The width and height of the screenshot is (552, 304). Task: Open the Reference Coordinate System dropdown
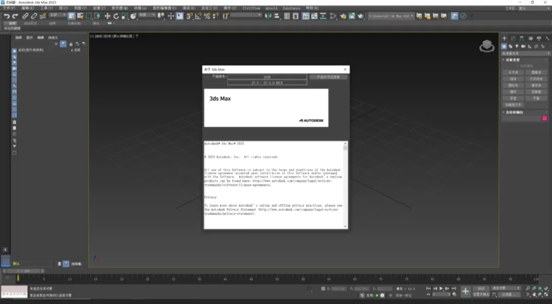[147, 15]
